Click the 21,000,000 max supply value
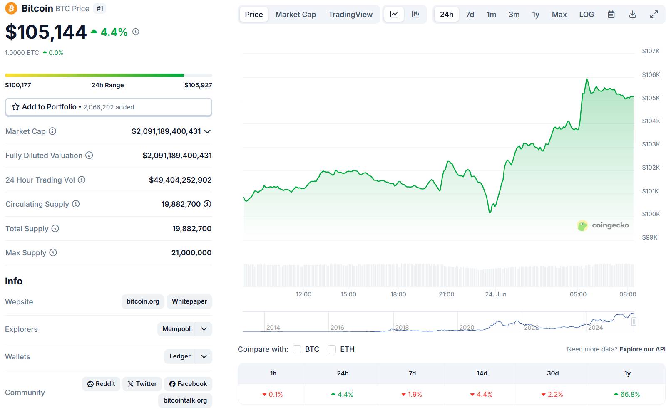Image resolution: width=671 pixels, height=410 pixels. (191, 253)
